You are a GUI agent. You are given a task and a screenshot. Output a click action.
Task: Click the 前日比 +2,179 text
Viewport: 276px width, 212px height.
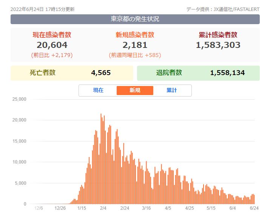pyautogui.click(x=52, y=55)
